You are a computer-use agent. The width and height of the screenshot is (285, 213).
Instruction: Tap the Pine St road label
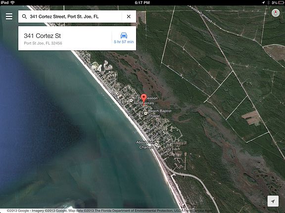tap(166, 152)
